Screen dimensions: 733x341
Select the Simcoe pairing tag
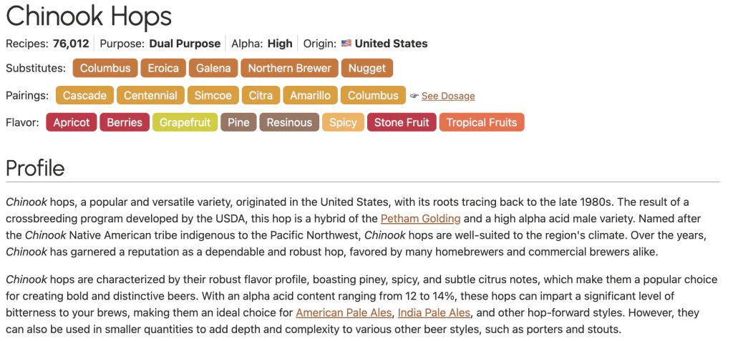pyautogui.click(x=213, y=95)
